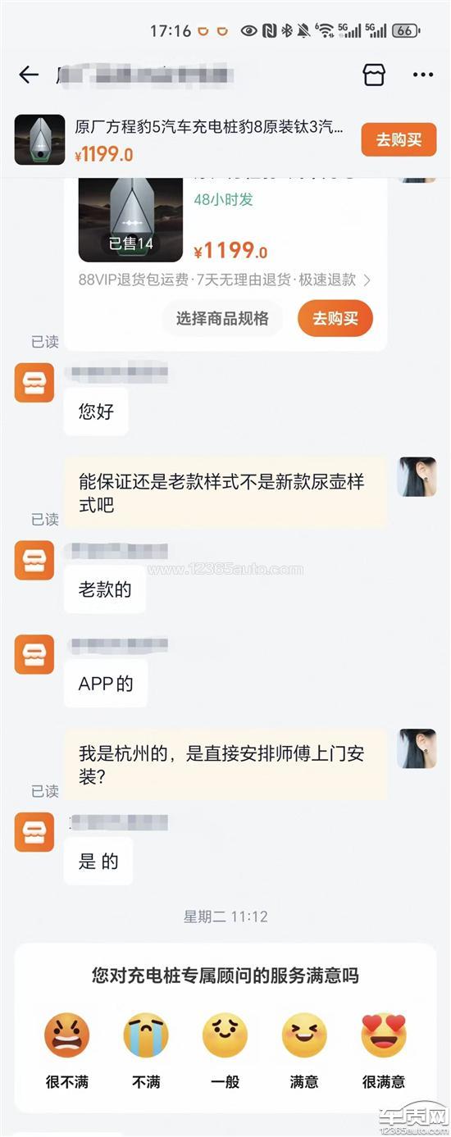
Task: Tap the 老款的 message bubble
Action: click(x=105, y=589)
